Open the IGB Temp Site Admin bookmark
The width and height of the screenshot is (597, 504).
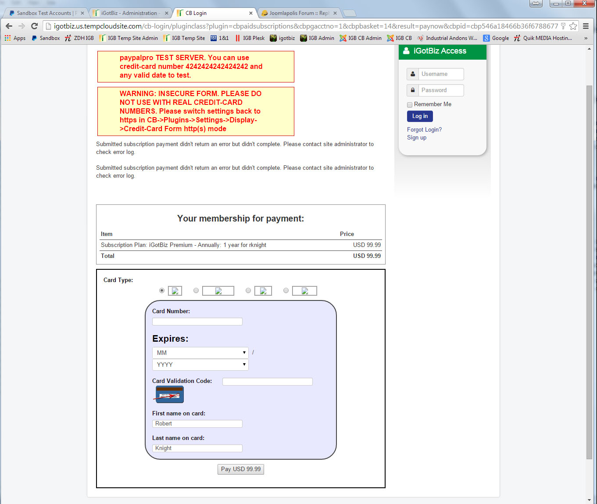pos(129,38)
